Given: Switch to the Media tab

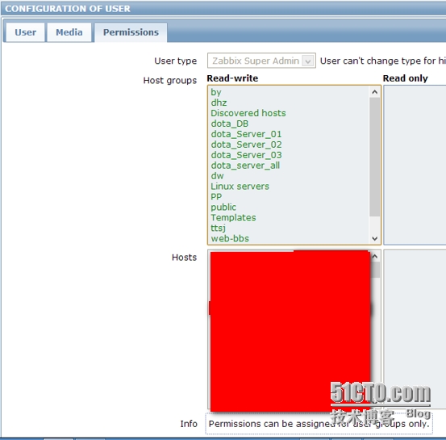Looking at the screenshot, I should pos(69,32).
